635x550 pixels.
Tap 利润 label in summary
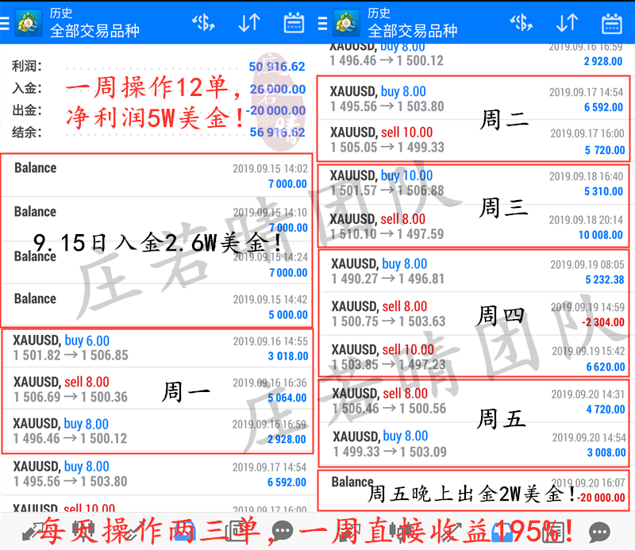[26, 66]
